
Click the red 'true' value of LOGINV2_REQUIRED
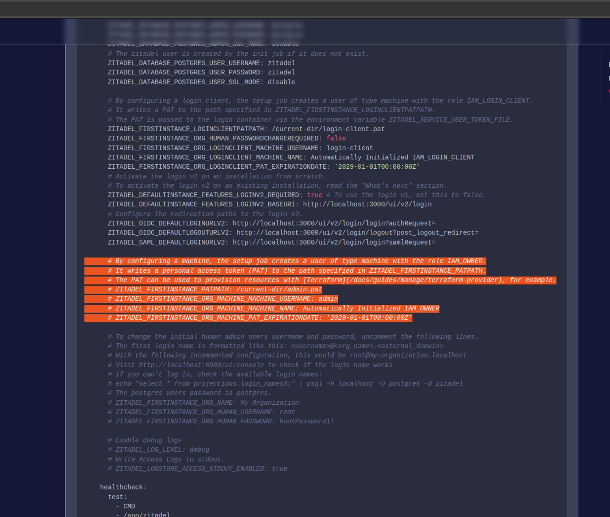314,195
